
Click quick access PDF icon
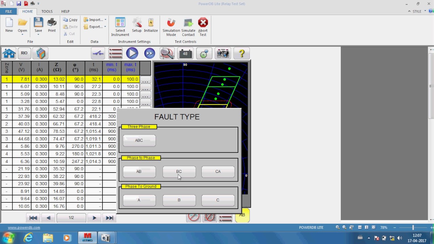pos(26,3)
